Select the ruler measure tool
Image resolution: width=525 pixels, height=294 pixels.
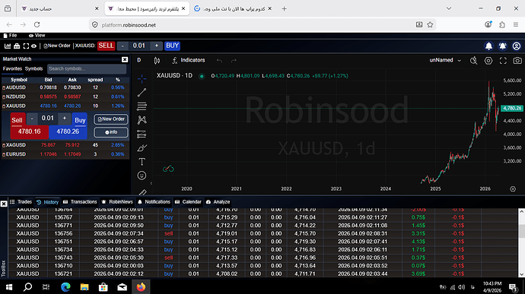(x=142, y=192)
